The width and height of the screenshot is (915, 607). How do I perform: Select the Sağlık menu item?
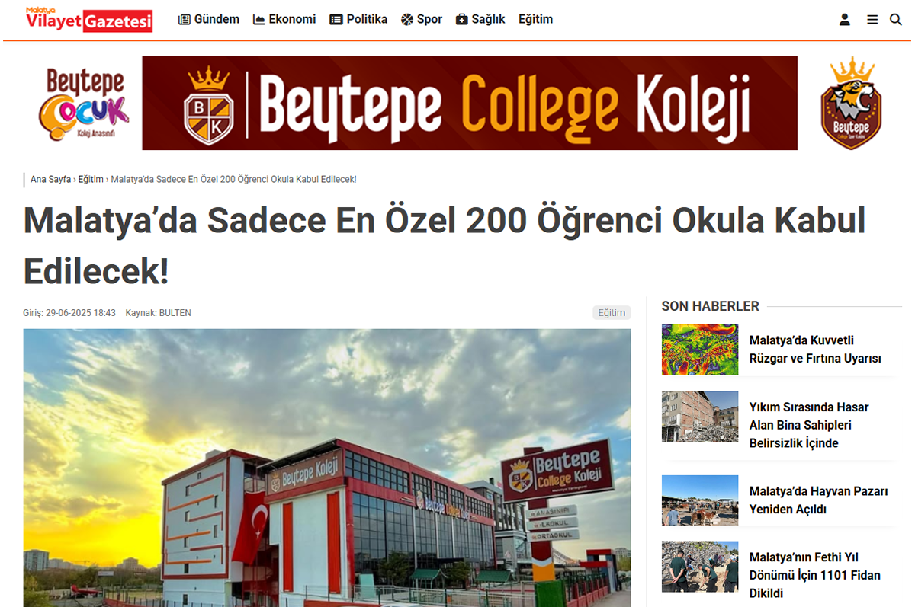coord(480,20)
